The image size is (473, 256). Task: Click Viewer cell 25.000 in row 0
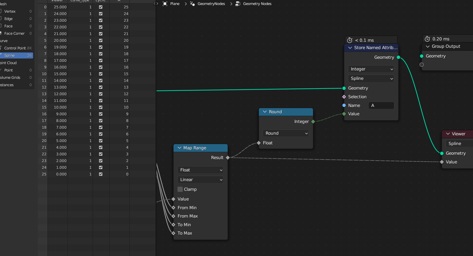click(58, 7)
